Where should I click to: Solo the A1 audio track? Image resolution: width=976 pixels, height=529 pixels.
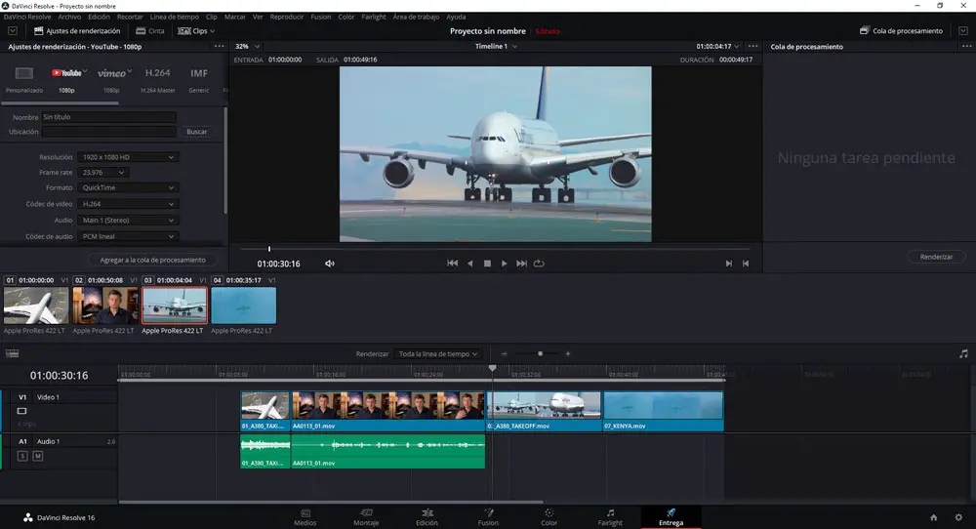point(22,456)
